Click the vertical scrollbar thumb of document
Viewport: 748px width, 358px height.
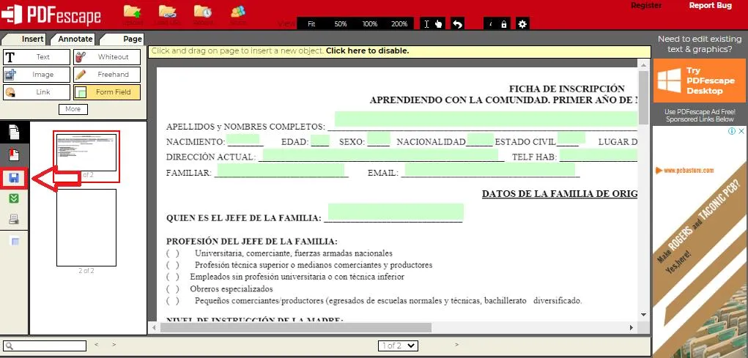pyautogui.click(x=643, y=97)
